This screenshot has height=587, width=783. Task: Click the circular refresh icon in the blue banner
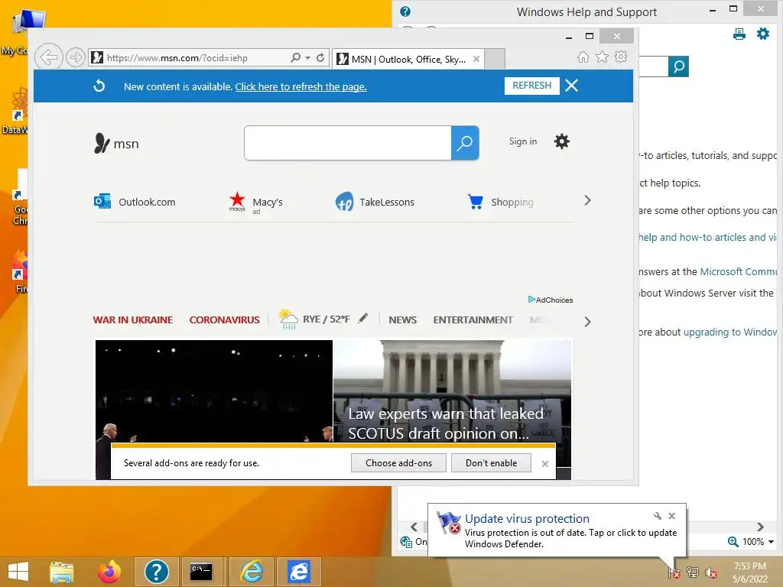99,86
